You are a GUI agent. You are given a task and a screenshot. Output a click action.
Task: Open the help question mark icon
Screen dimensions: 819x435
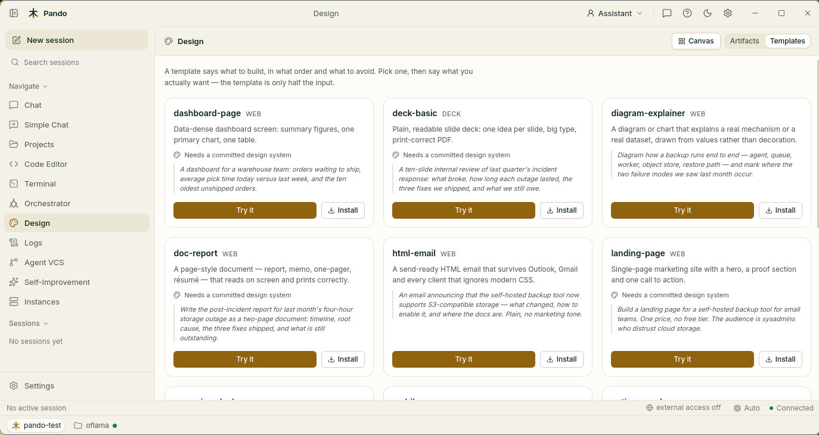[687, 13]
